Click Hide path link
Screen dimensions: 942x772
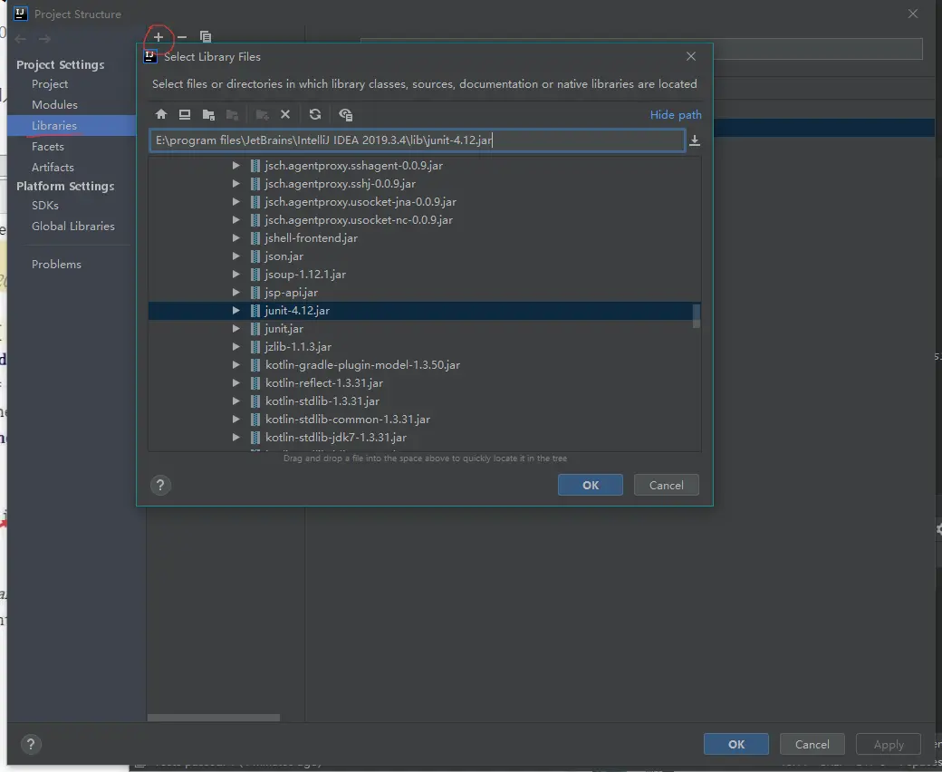pos(676,115)
